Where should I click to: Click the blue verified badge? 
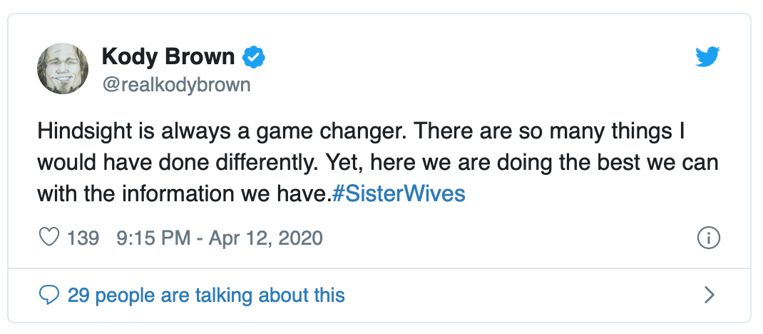coord(254,56)
